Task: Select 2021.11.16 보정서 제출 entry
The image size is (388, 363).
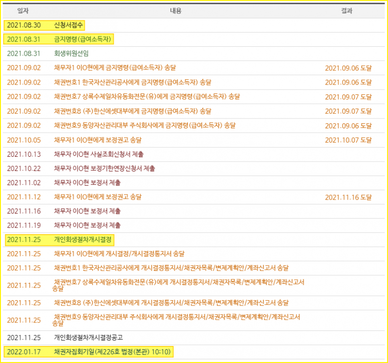Action: click(87, 211)
